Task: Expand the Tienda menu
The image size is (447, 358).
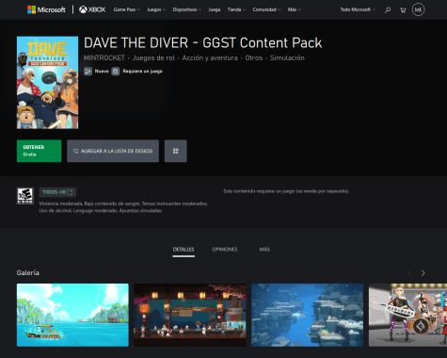Action: (236, 9)
